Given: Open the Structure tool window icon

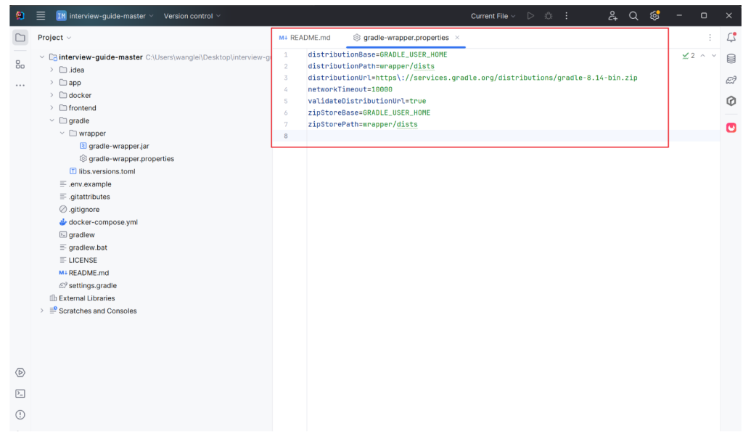Looking at the screenshot, I should click(x=20, y=65).
